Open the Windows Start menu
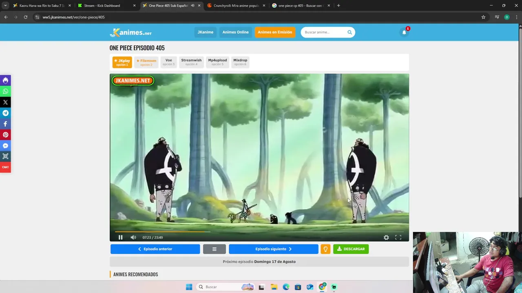The image size is (522, 293). (189, 287)
